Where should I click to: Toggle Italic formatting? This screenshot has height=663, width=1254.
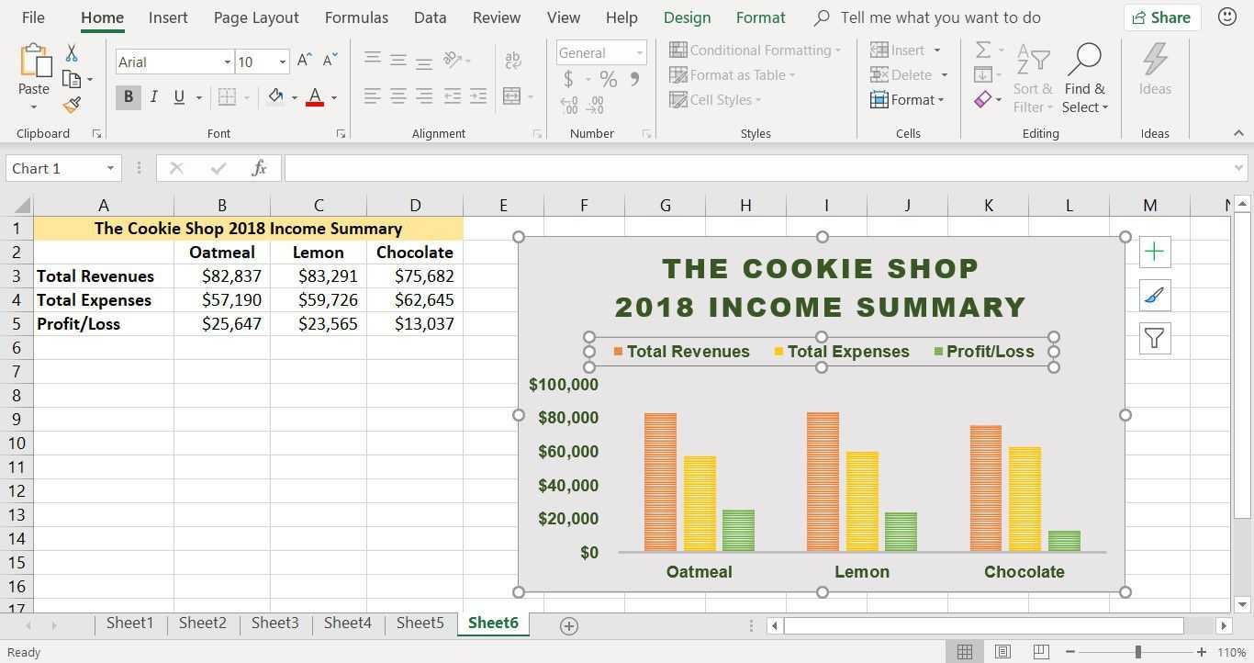[x=153, y=96]
